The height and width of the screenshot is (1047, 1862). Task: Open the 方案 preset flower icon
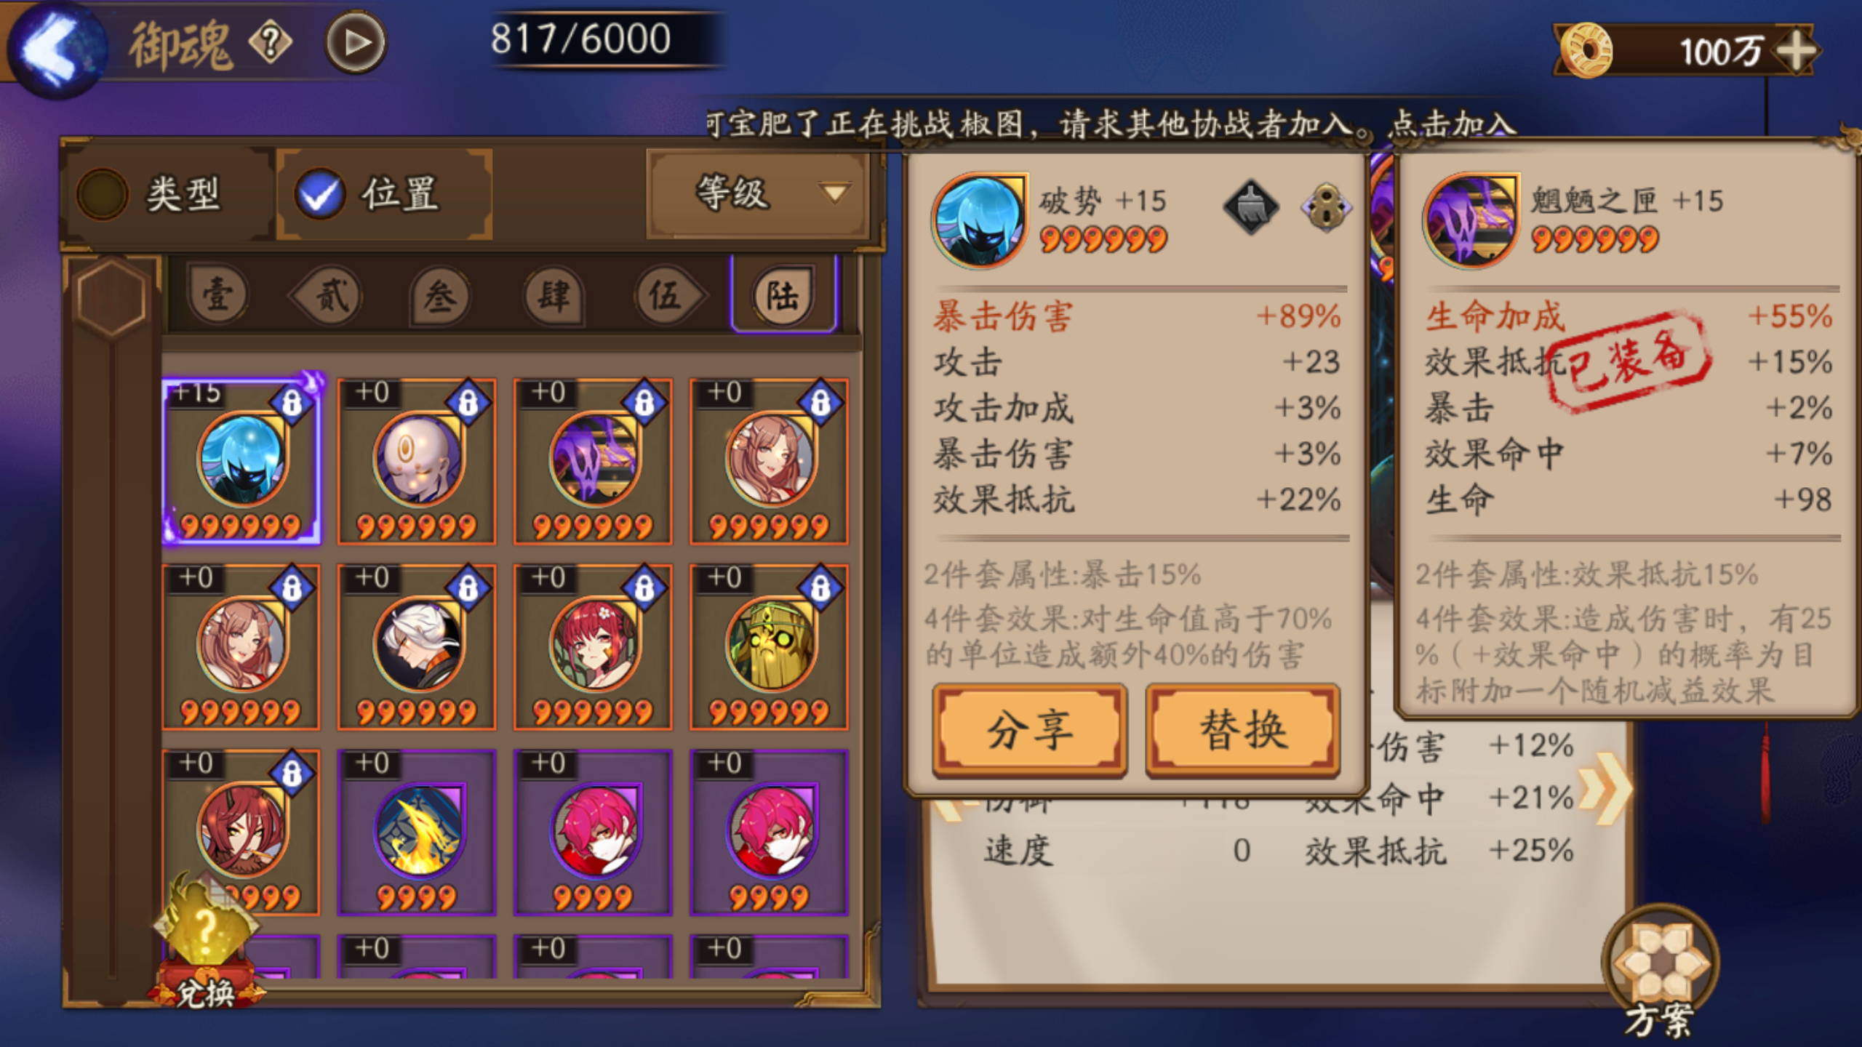1661,967
